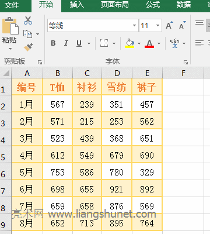Open the font size dropdown arrow
210x234 pixels.
(x=157, y=26)
